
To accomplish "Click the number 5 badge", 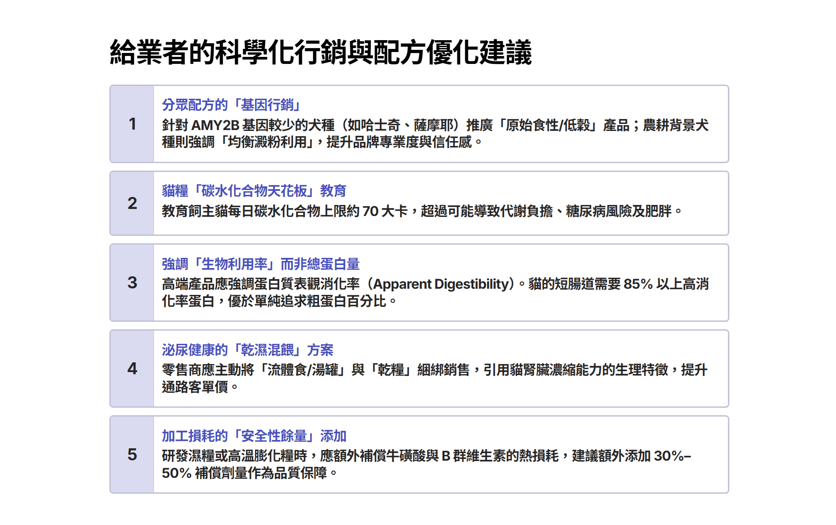I will [132, 454].
